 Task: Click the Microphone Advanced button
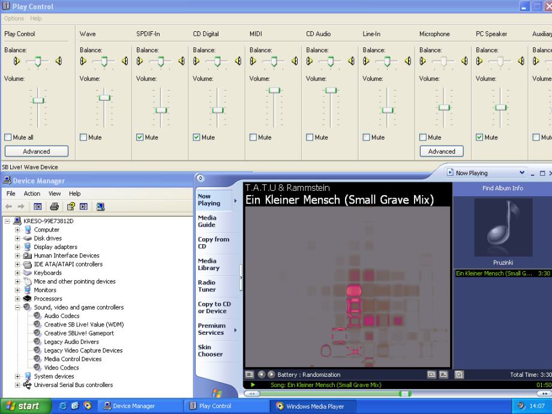pyautogui.click(x=442, y=151)
